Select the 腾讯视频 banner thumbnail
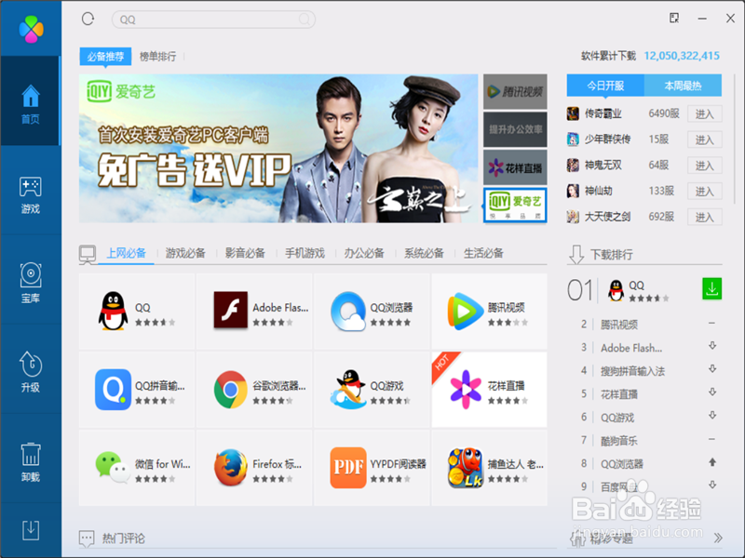This screenshot has height=558, width=745. (516, 91)
